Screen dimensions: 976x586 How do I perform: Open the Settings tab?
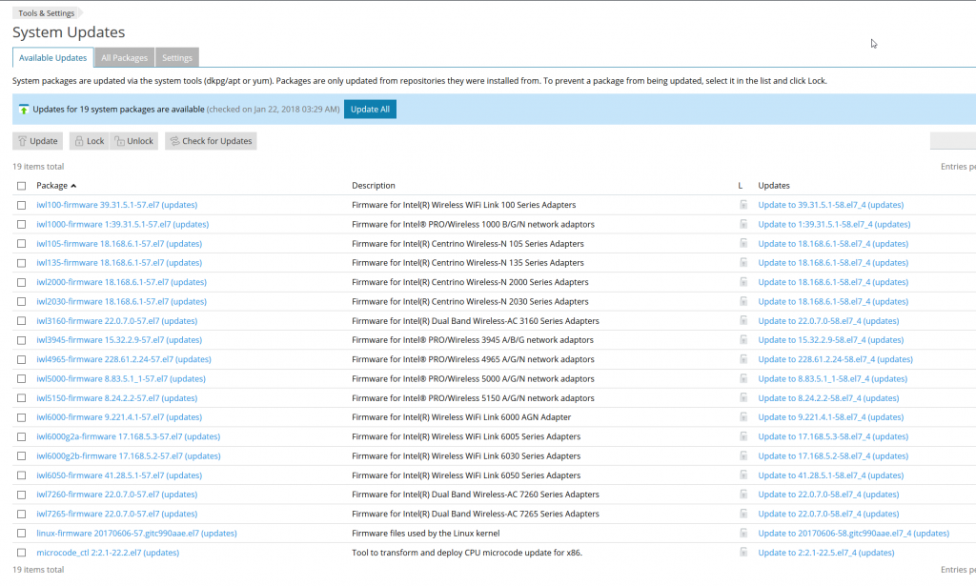click(176, 57)
